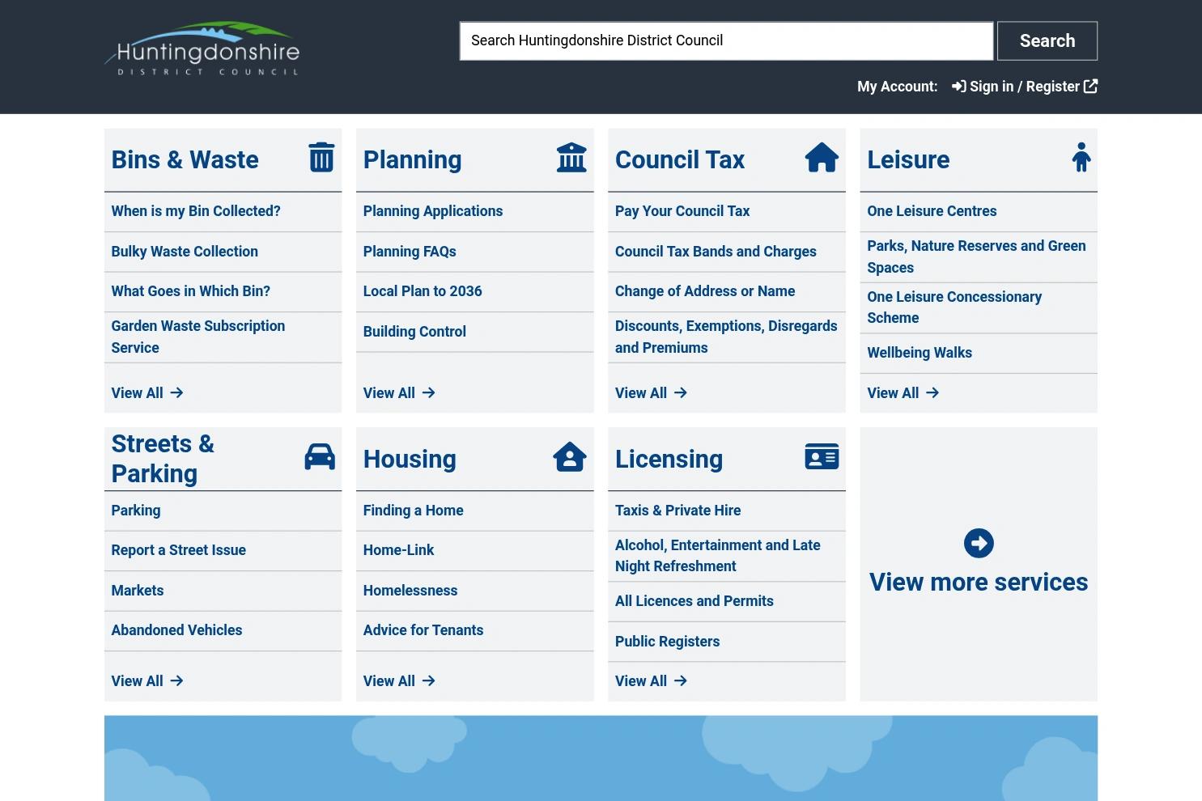Click the external link icon after Register

point(1090,86)
